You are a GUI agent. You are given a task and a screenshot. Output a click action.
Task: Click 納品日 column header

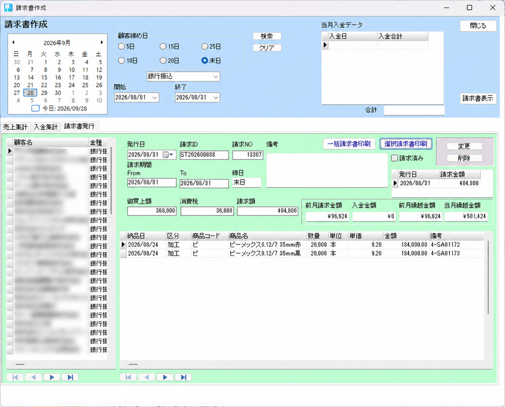click(x=146, y=236)
